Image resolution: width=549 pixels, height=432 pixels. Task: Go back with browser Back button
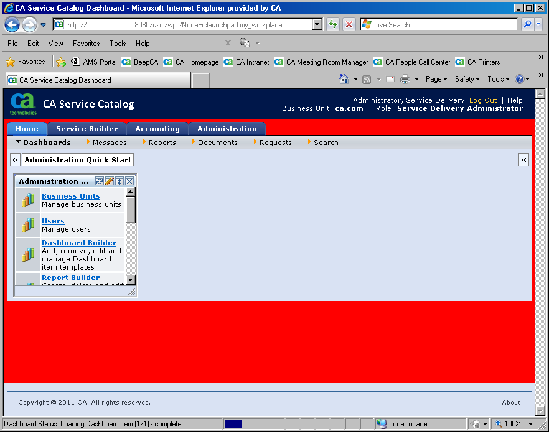tap(12, 24)
